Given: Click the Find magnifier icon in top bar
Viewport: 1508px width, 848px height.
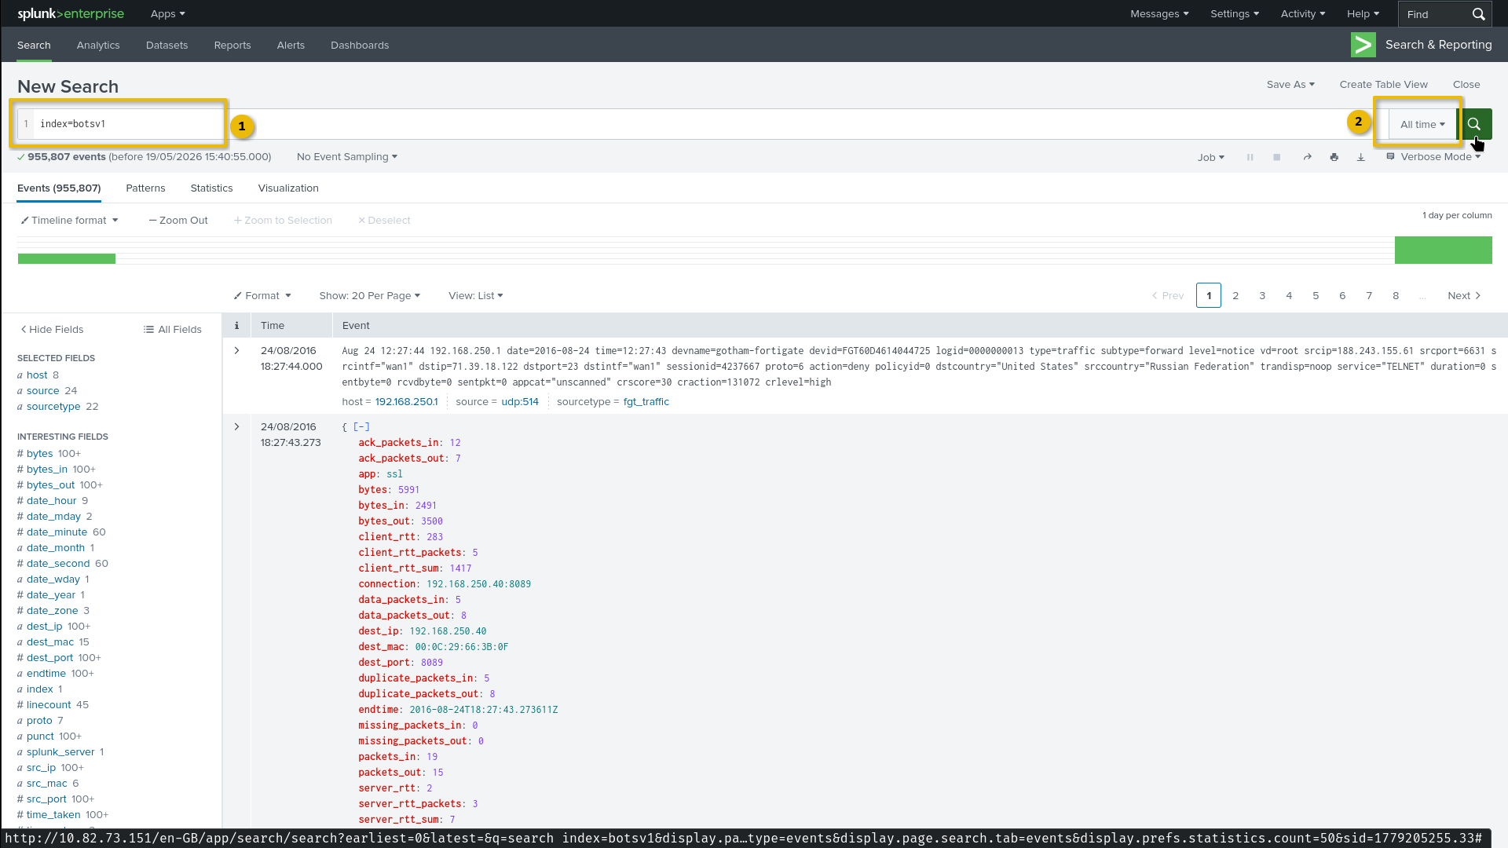Looking at the screenshot, I should [x=1478, y=14].
